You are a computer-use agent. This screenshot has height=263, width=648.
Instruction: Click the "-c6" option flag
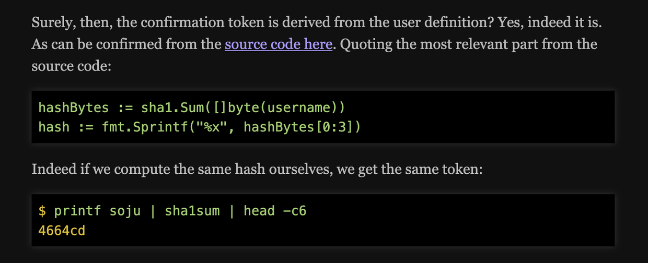[294, 211]
